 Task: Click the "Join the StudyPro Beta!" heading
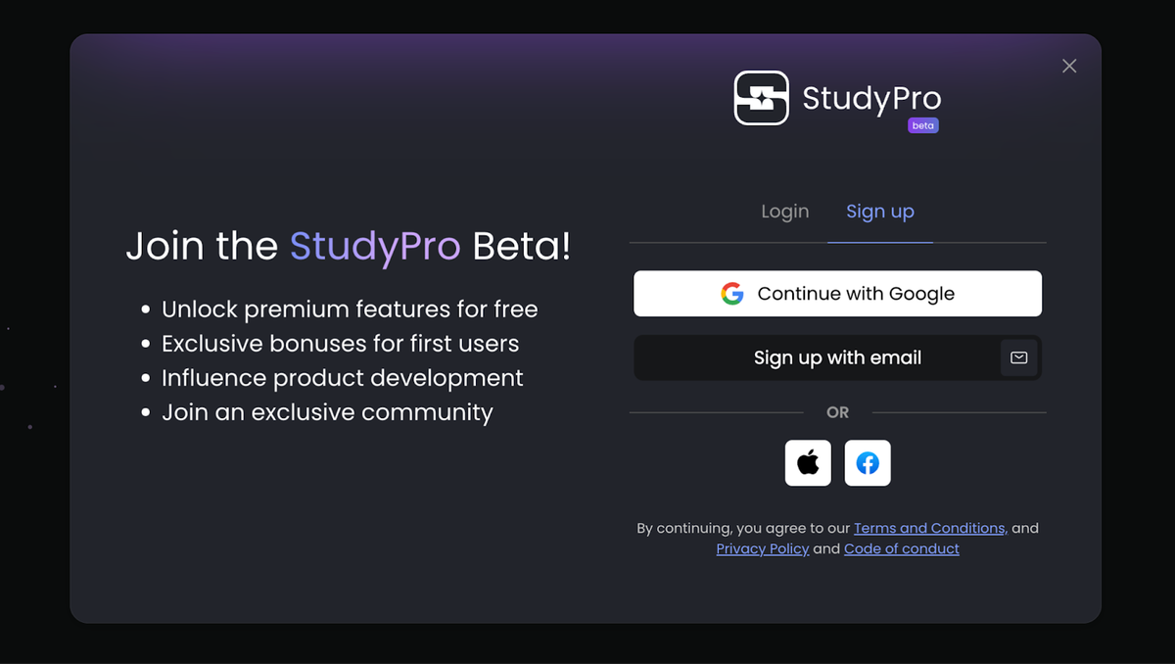click(x=348, y=246)
